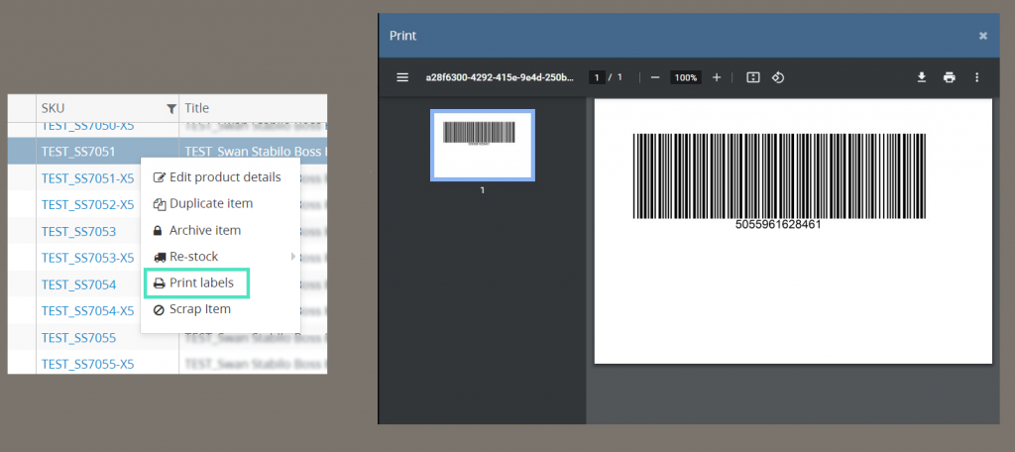Open SKU link TEST_SS7055

click(79, 337)
